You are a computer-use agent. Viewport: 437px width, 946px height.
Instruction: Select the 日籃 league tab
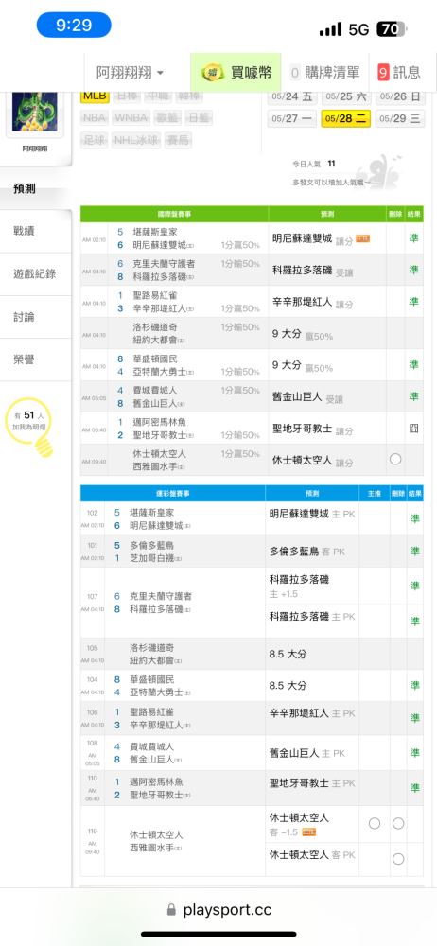[199, 117]
